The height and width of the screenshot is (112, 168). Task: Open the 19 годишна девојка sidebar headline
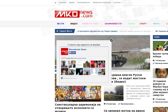(x=160, y=88)
